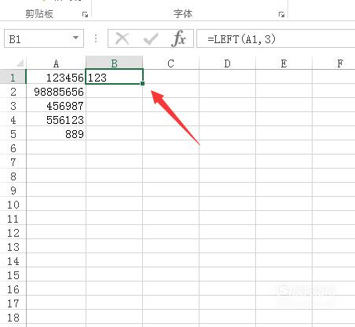Select row 18 header

13,317
